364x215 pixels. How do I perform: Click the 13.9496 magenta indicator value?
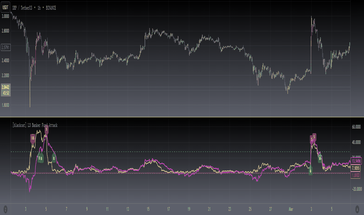click(x=356, y=161)
